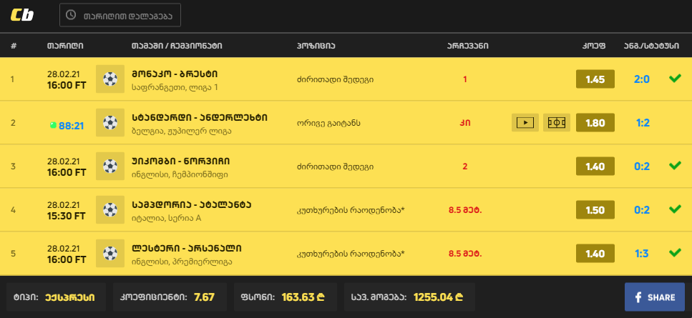Click the ანგ./სტატუსი column header
The width and height of the screenshot is (692, 318).
651,46
